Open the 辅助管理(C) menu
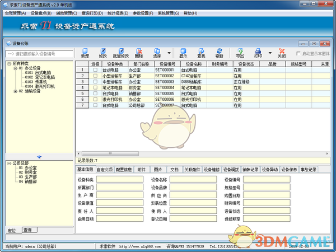The image size is (336, 252). pyautogui.click(x=67, y=13)
